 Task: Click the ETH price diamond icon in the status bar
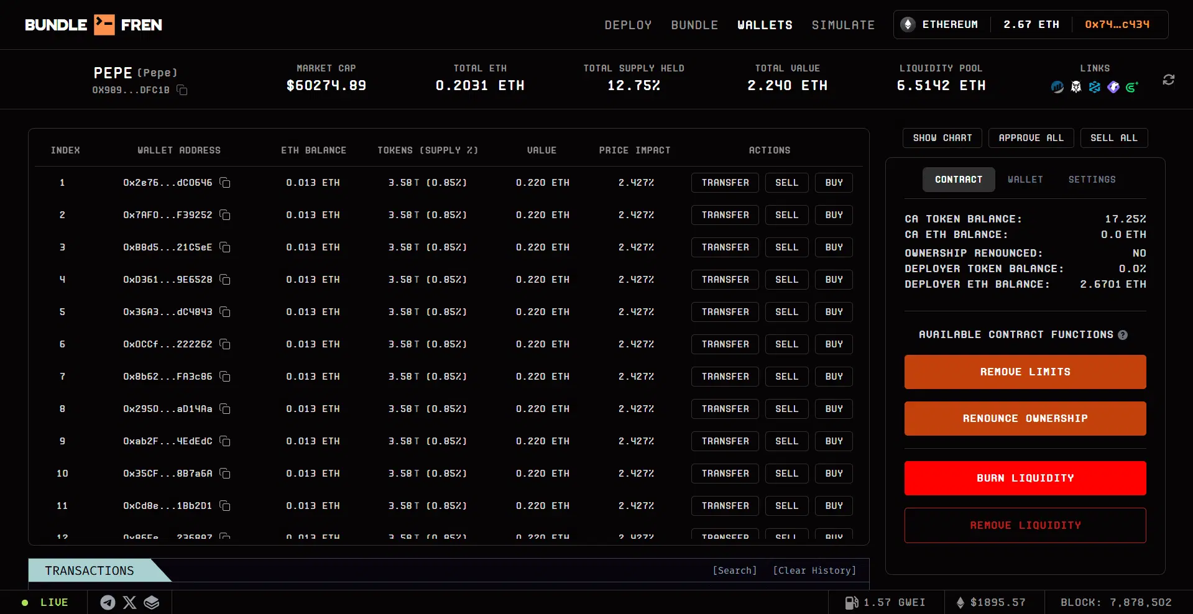pos(960,602)
